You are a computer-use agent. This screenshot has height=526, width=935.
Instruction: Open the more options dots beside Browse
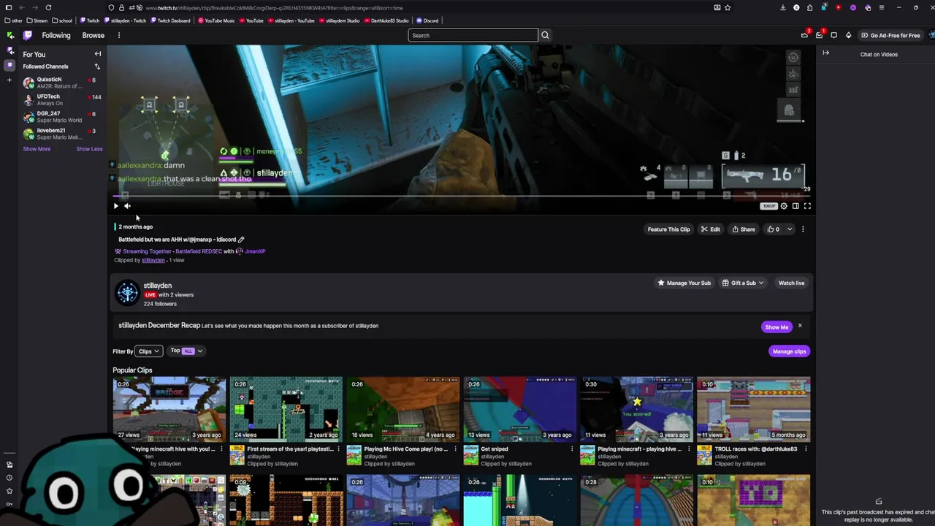[118, 35]
